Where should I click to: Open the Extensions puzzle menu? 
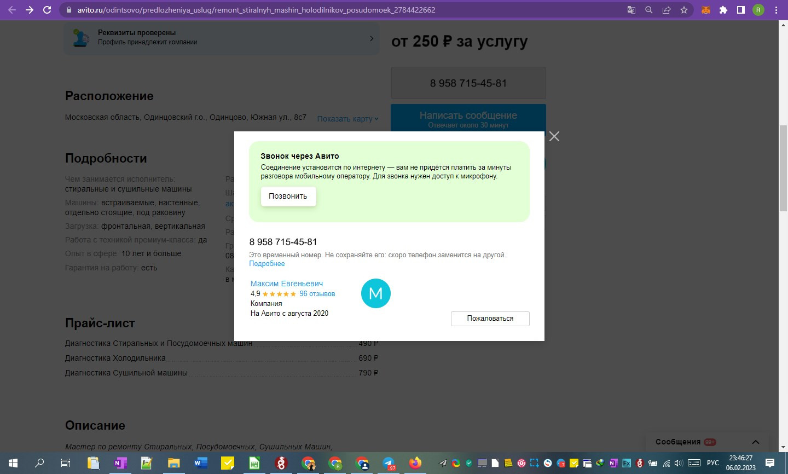(723, 10)
